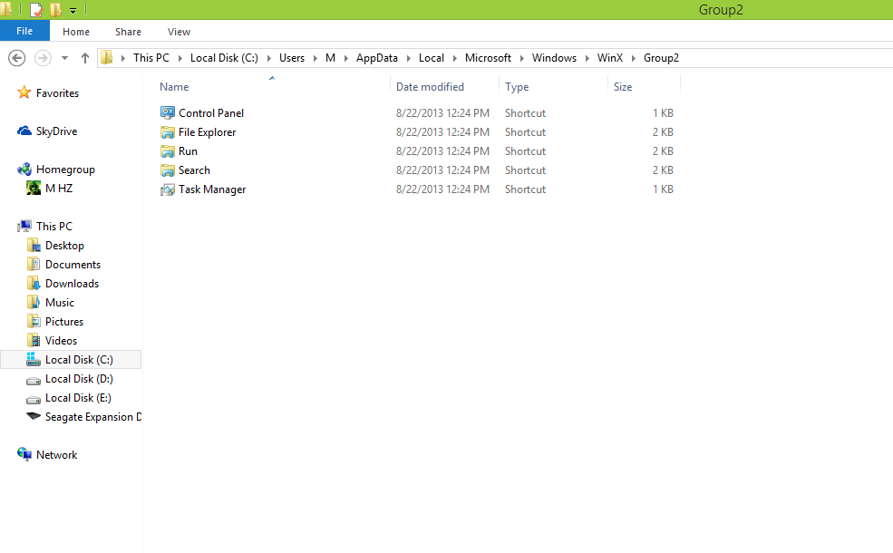Click the SkyDrive cloud icon
This screenshot has width=893, height=553.
pos(24,131)
